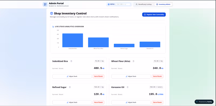Click the Wheat Flour (Atta) card title
216x106 pixels.
click(121, 61)
